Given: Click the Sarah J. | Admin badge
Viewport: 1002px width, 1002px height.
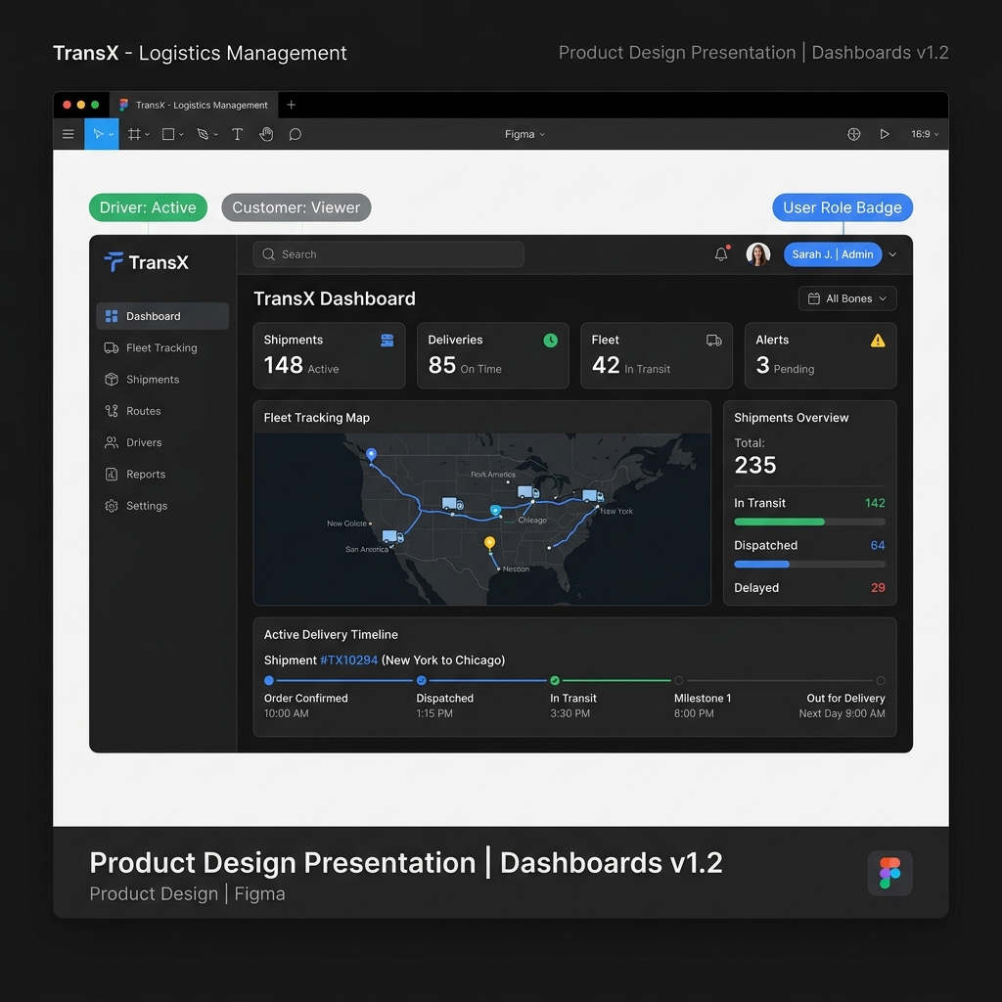Looking at the screenshot, I should (833, 254).
